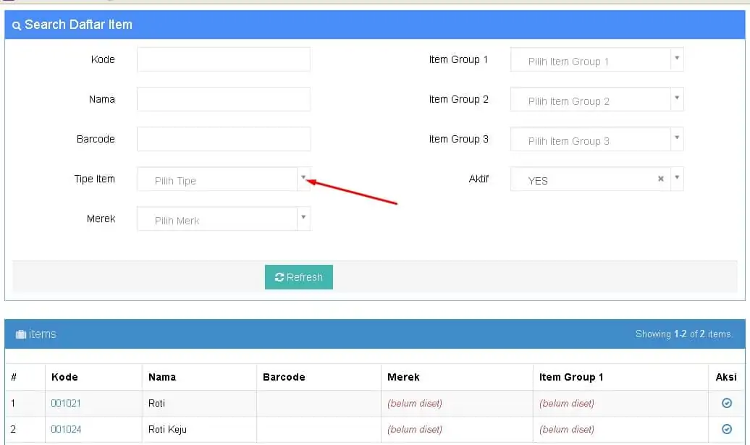Click the Kode column header
Viewport: 750px width, 445px height.
(64, 377)
